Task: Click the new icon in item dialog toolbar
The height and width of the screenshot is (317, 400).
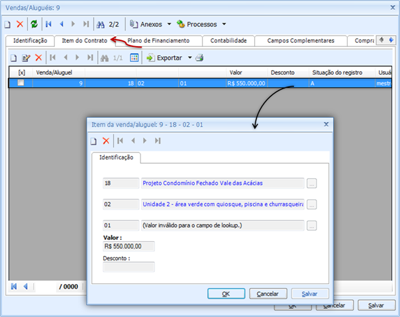Action: coord(93,141)
